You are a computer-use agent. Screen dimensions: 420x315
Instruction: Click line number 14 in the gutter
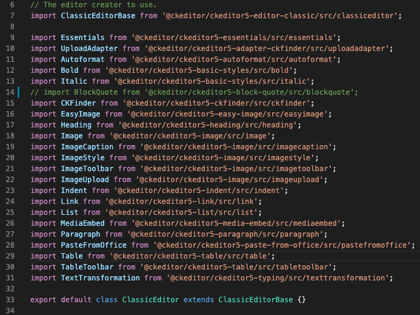click(x=10, y=92)
